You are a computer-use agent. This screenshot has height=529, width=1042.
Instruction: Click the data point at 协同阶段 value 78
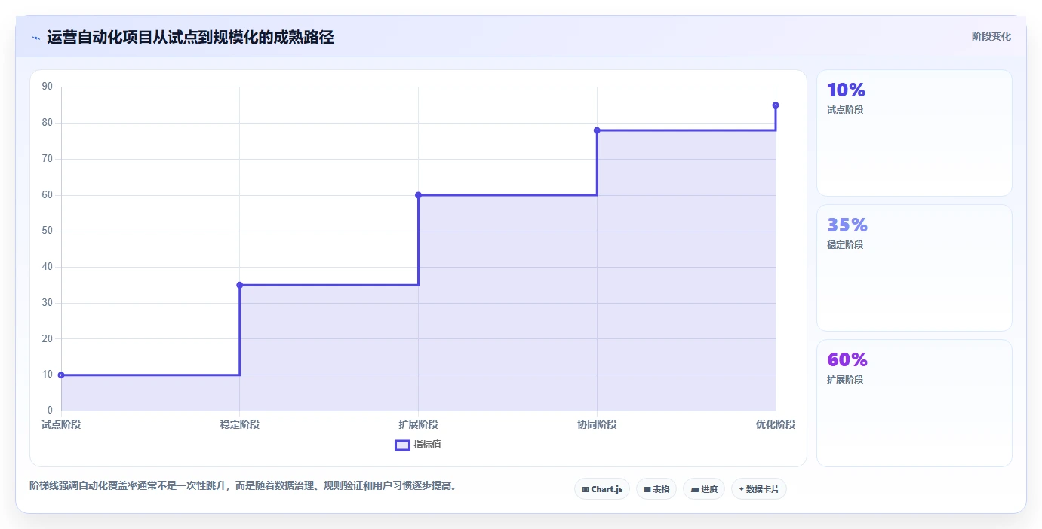pyautogui.click(x=597, y=130)
